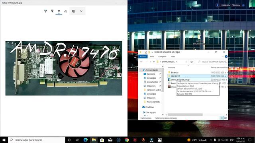Click the visual file icon in list
The image size is (255, 143).
point(169,87)
